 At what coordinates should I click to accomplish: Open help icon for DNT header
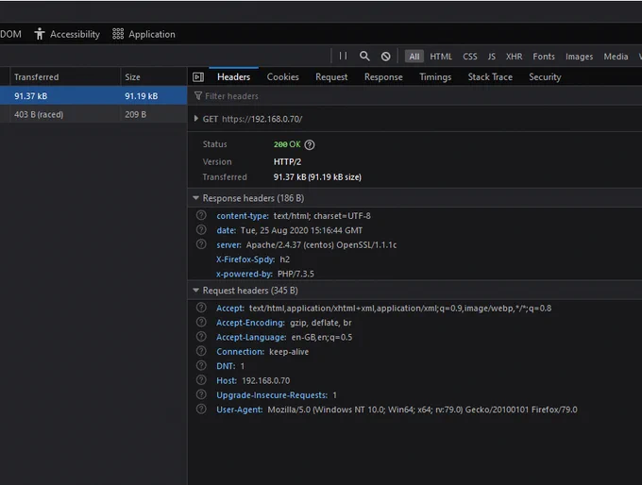(201, 365)
